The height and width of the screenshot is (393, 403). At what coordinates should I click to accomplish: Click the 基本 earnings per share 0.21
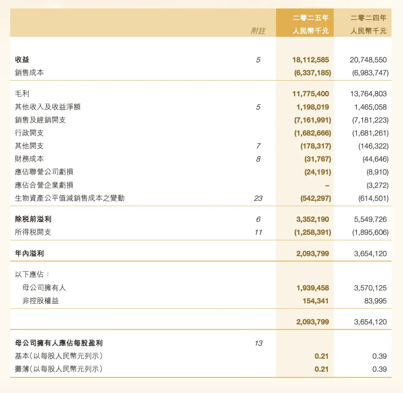[322, 356]
